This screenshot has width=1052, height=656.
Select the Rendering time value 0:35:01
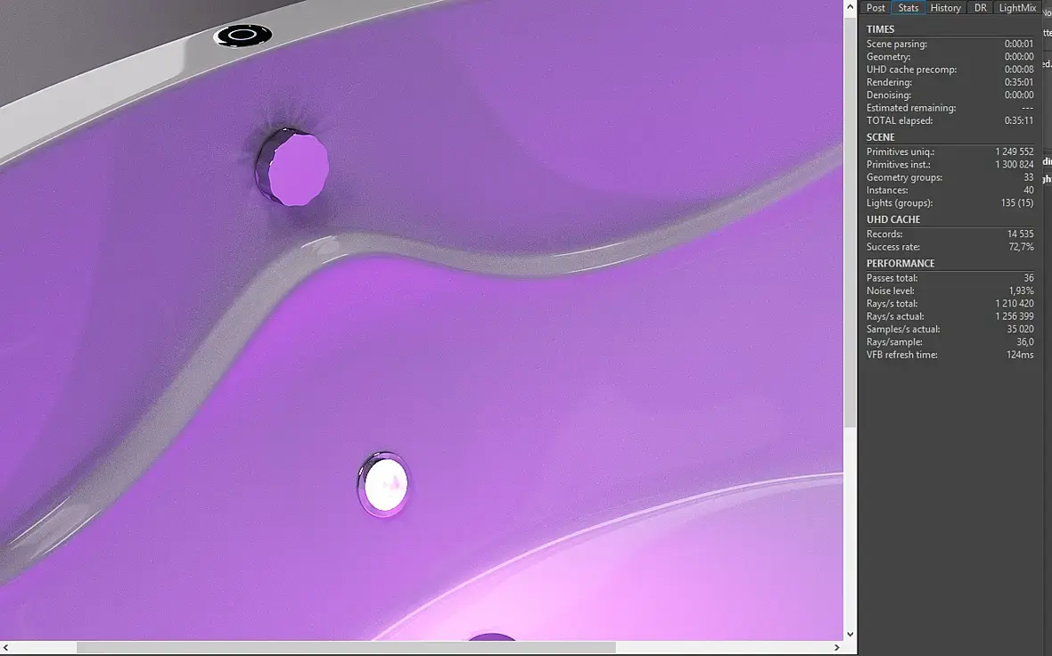(1018, 83)
